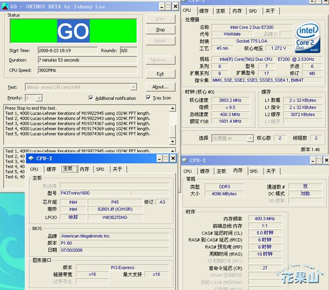Close the mainboard CPU-Z window
This screenshot has width=329, height=290.
(x=173, y=158)
